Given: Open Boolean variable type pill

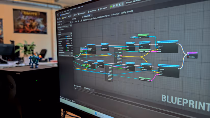Looking at the screenshot, I should point(68,43).
